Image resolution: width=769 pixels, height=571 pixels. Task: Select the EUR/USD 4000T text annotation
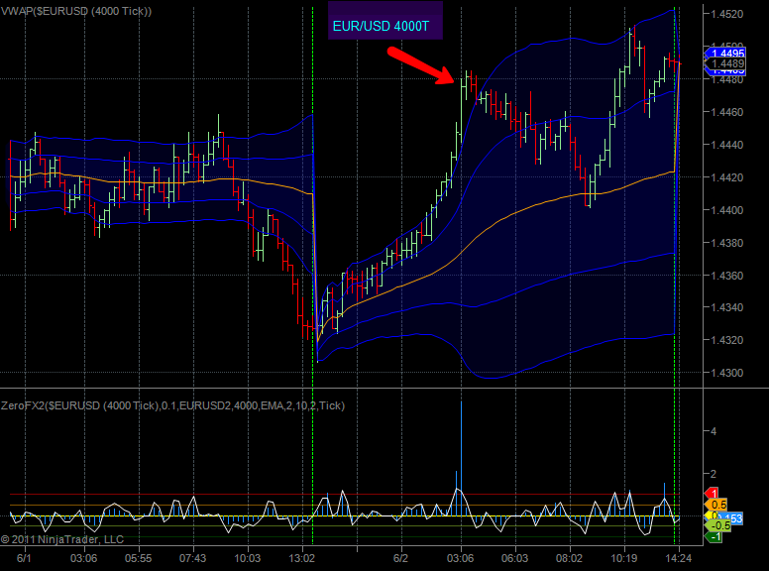(x=385, y=21)
